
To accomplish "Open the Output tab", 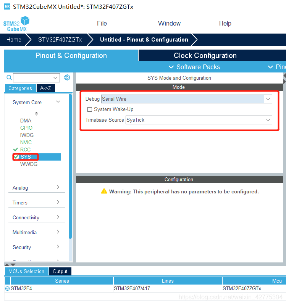I will point(60,272).
